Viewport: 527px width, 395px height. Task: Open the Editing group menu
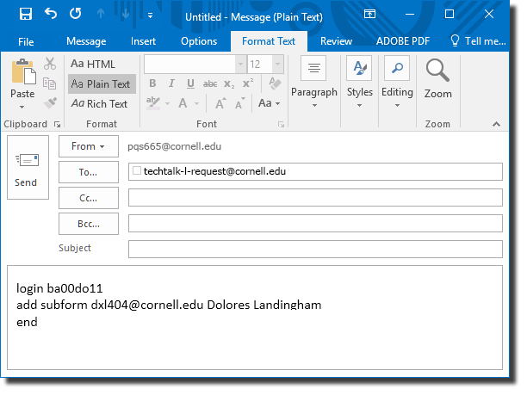[397, 83]
